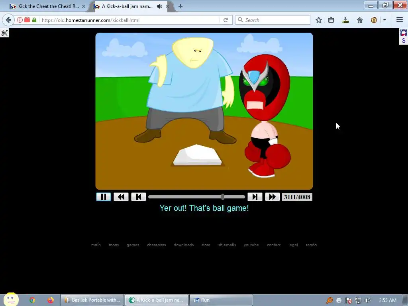Open the downloads footer link

(x=184, y=245)
